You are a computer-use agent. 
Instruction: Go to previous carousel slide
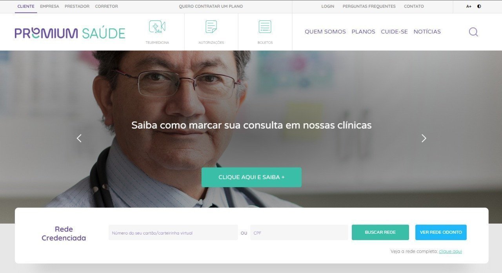point(79,138)
